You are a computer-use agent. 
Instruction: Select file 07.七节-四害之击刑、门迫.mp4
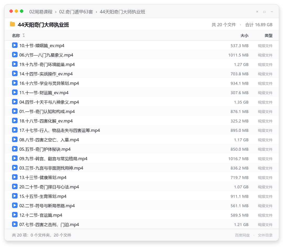point(49,224)
